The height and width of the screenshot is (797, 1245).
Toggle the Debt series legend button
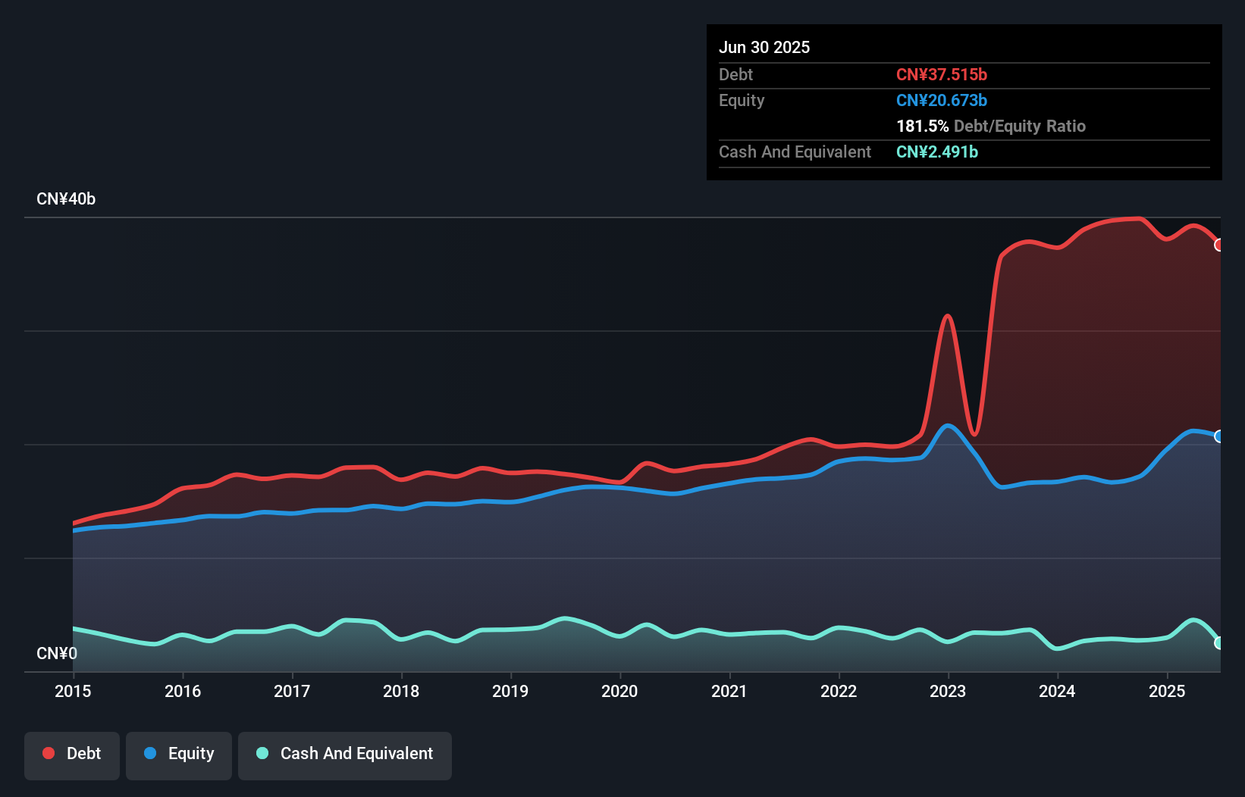click(72, 755)
